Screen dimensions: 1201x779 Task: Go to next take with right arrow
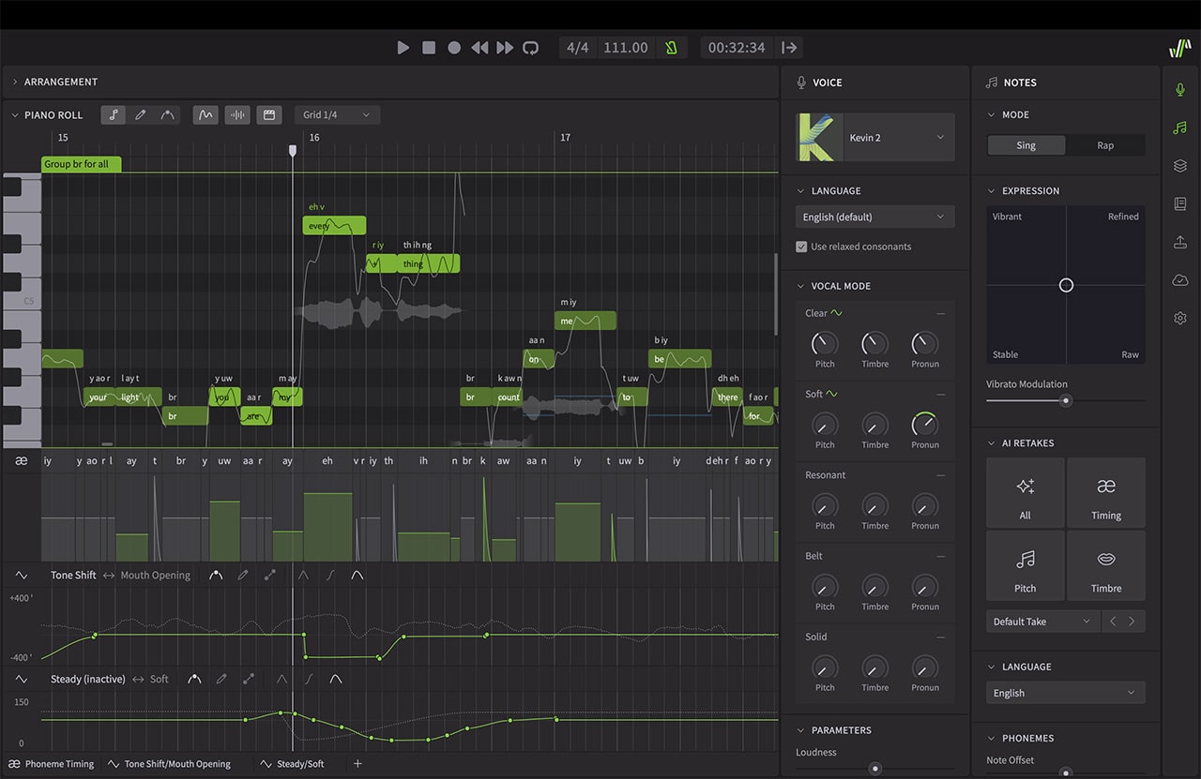[1133, 622]
